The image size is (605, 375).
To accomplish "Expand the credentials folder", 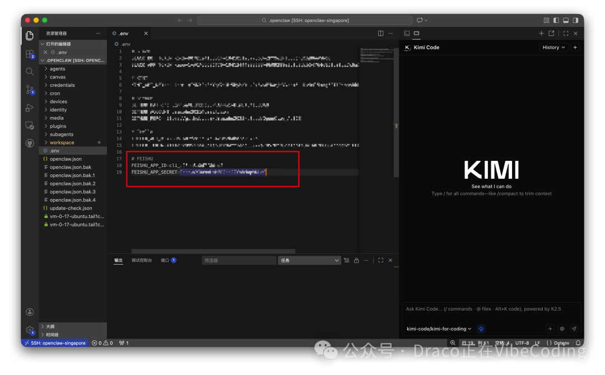I will click(62, 85).
